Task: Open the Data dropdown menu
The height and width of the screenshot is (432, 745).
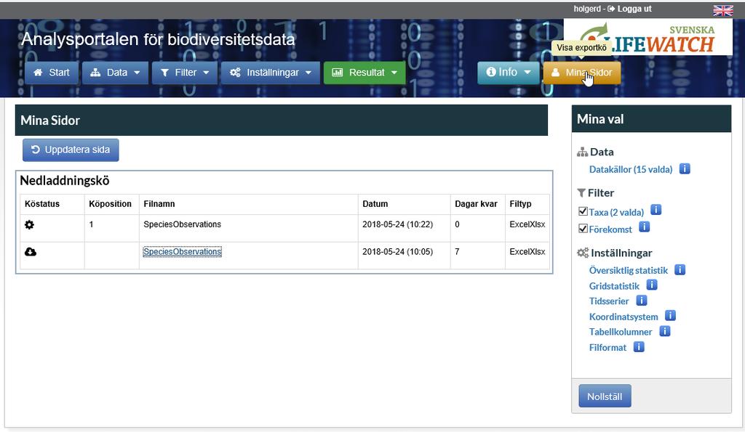Action: pyautogui.click(x=116, y=73)
